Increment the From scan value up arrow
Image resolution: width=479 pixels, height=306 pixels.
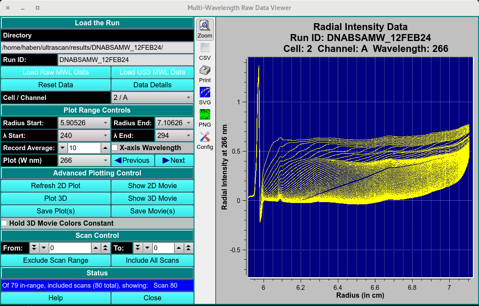tap(96, 248)
